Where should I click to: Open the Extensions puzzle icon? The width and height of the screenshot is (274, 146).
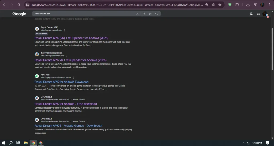[x=237, y=5]
